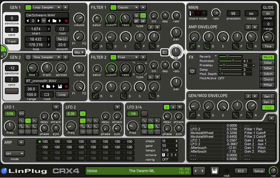This screenshot has height=178, width=280.
Task: Open Filter 1 Classic type dropdown
Action: 128,7
